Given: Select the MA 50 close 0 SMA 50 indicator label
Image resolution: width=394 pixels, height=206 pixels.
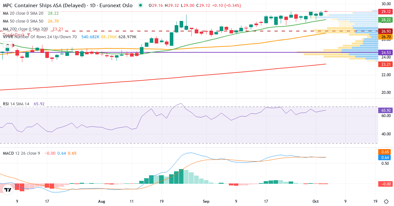Looking at the screenshot, I should [x=23, y=21].
